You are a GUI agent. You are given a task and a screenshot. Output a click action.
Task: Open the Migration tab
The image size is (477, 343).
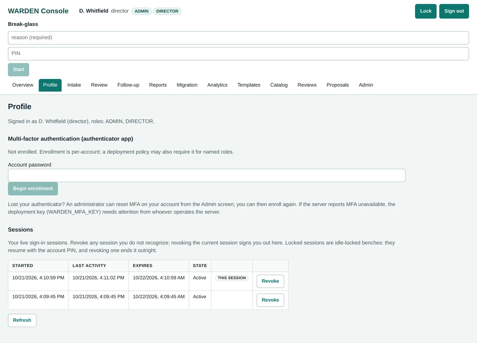[187, 85]
